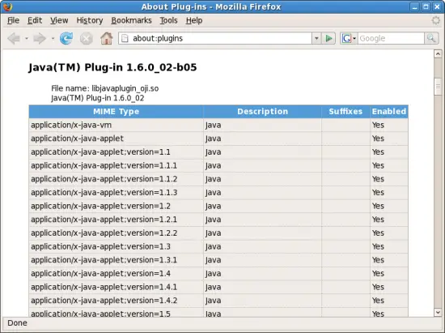The height and width of the screenshot is (333, 445).
Task: Click the Java(TM) Plug-in 1.6.0_02 line
Action: 98,98
